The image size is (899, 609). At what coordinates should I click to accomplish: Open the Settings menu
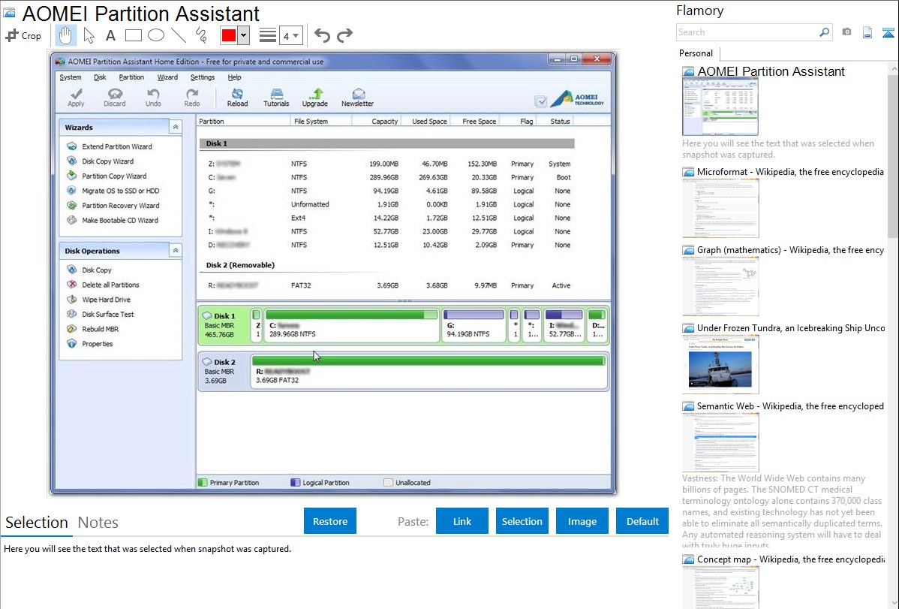203,77
